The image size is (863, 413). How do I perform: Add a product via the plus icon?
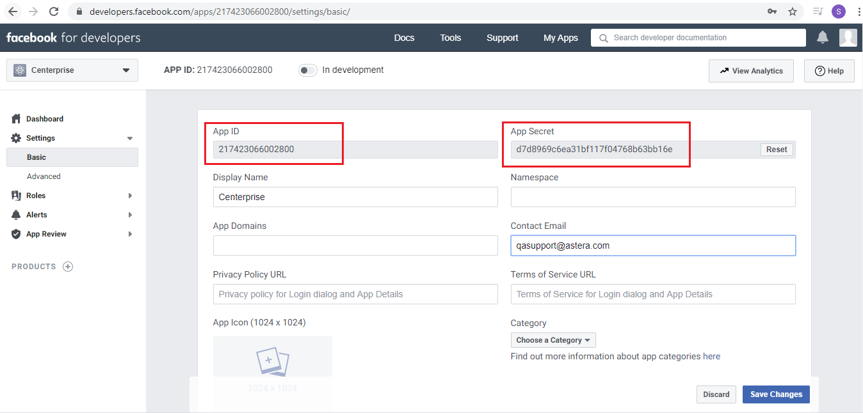click(68, 267)
